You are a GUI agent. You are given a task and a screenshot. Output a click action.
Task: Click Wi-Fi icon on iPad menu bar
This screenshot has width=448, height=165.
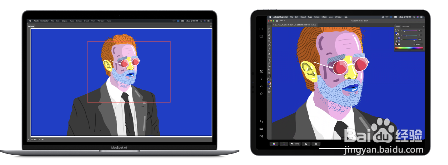point(387,17)
